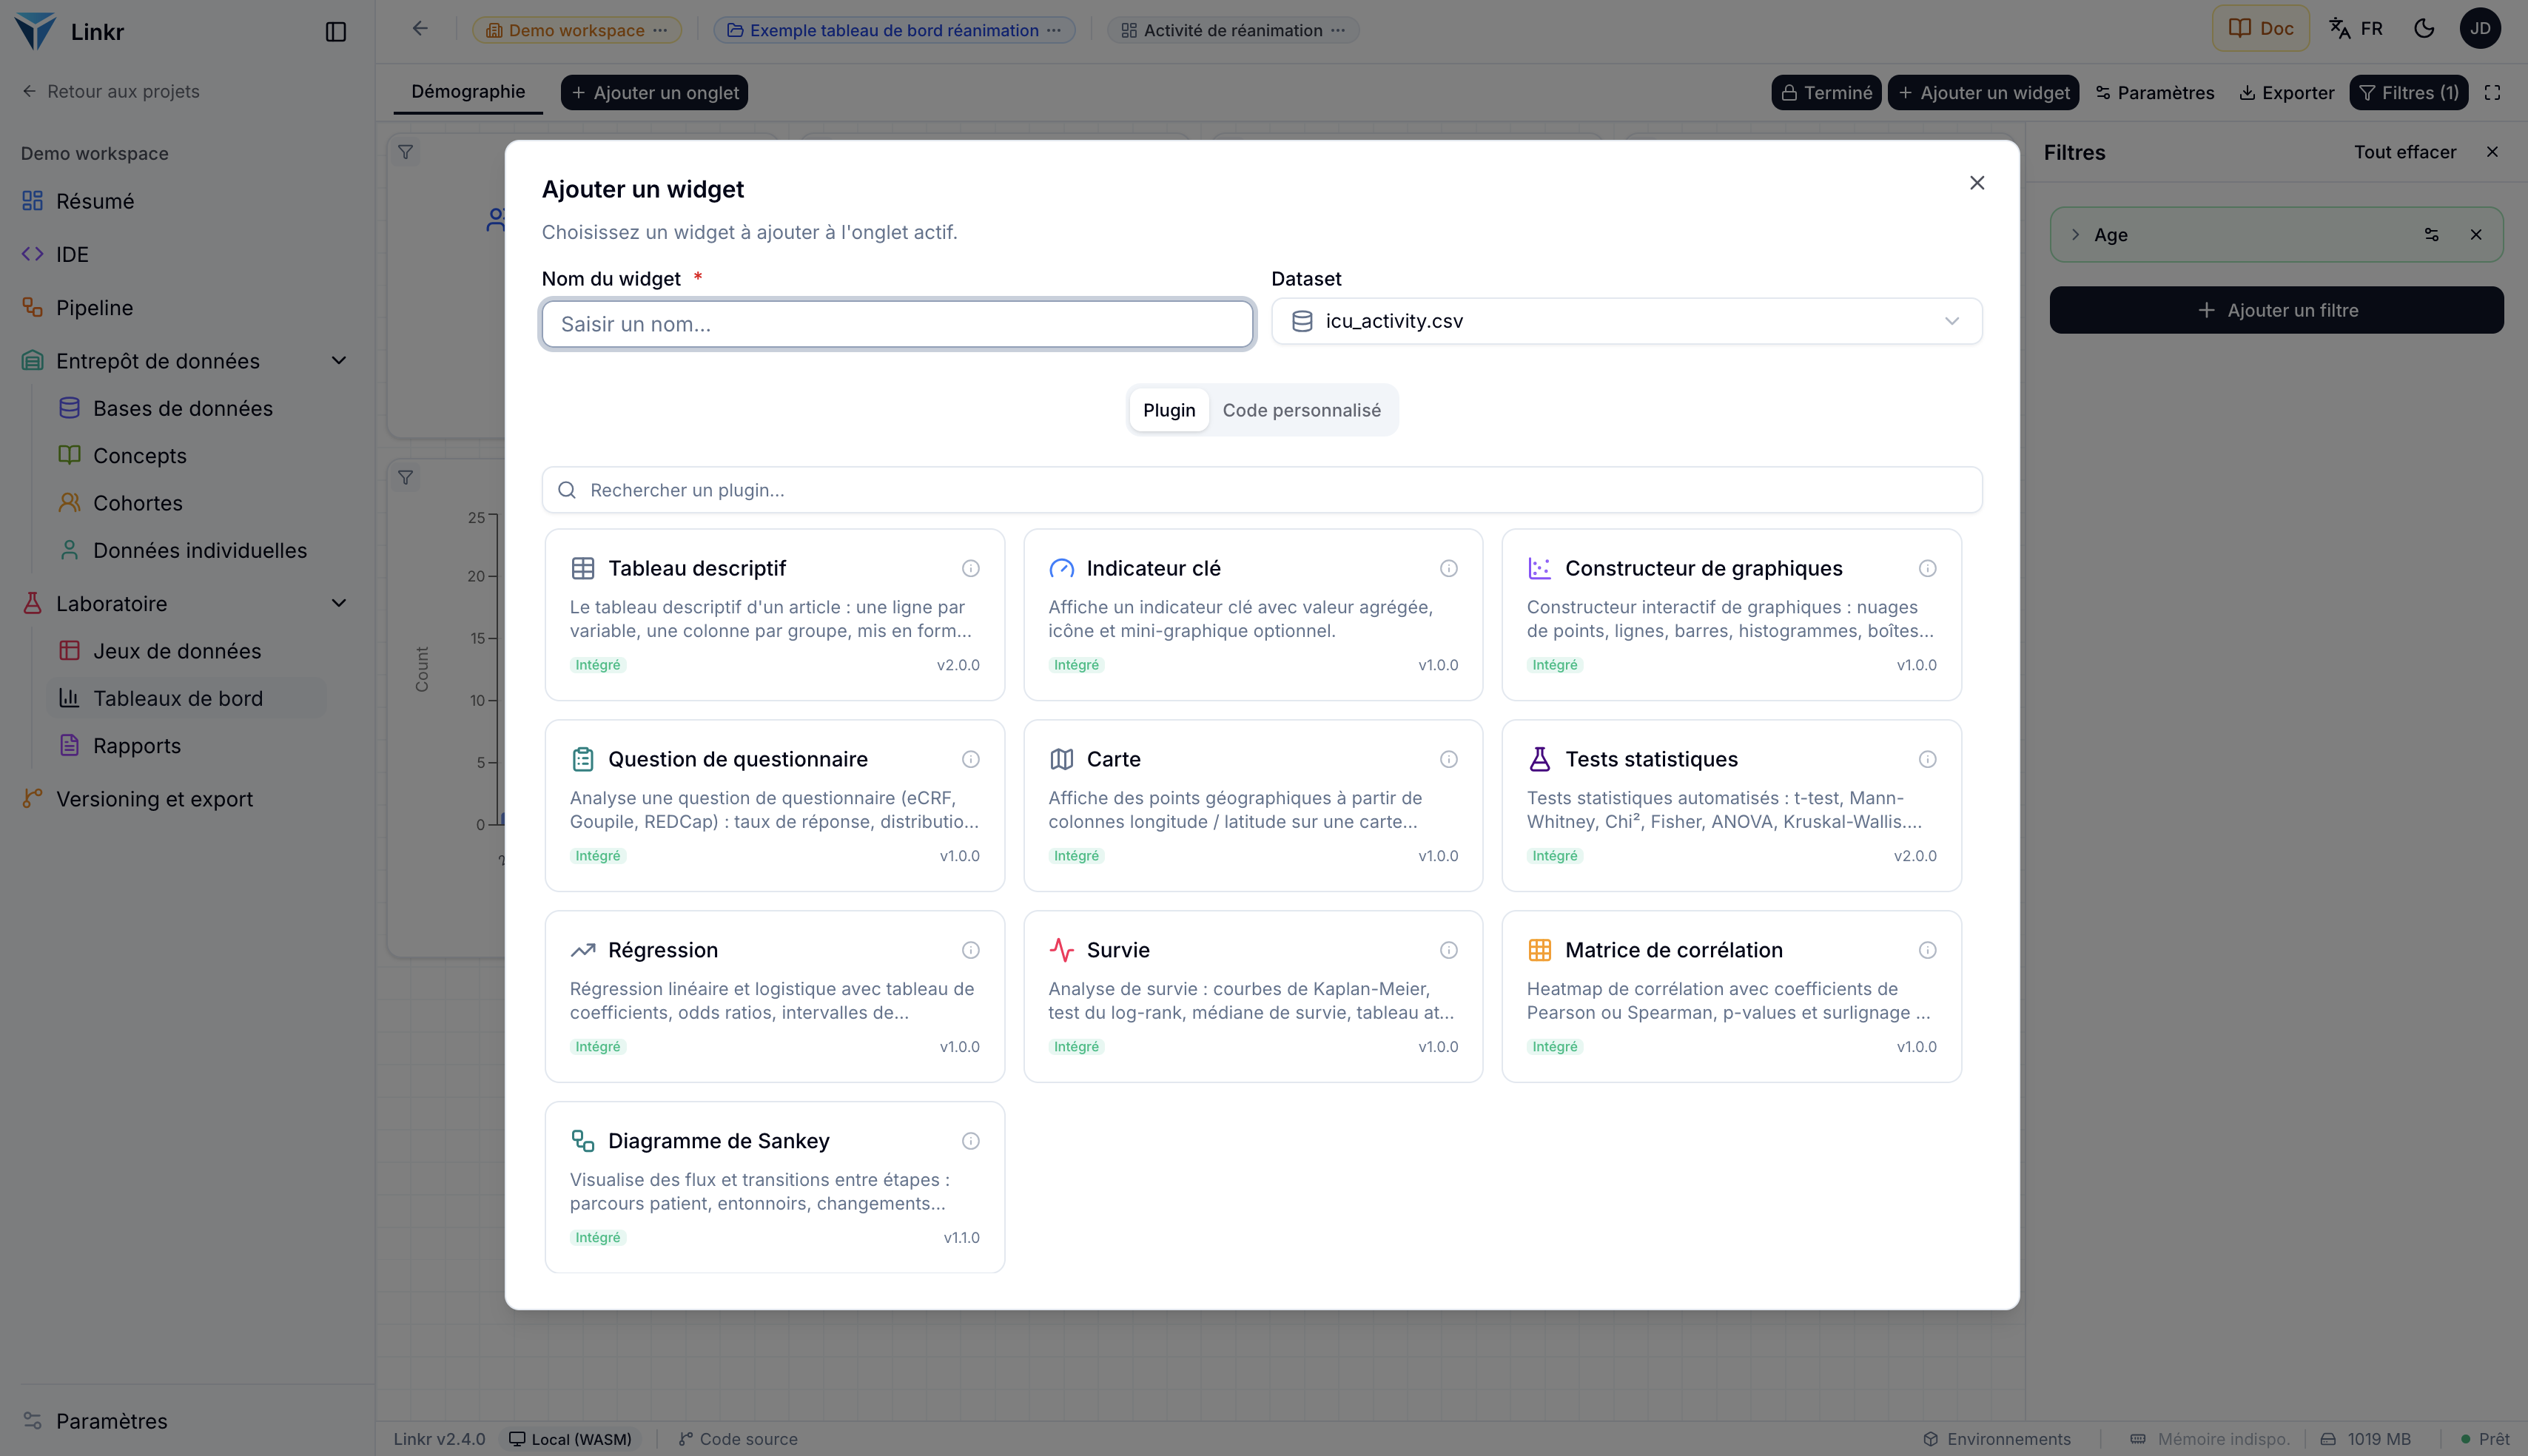Click the Ajouter un filtre button
The image size is (2528, 1456).
click(2276, 310)
